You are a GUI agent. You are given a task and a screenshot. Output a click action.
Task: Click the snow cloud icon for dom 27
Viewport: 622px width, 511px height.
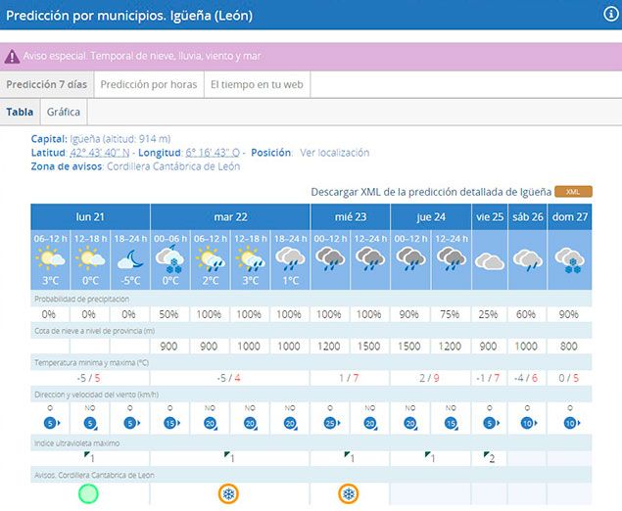pyautogui.click(x=570, y=259)
